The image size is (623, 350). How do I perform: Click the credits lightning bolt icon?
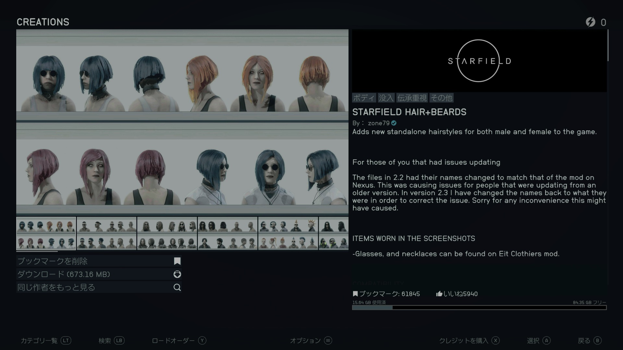tap(590, 22)
